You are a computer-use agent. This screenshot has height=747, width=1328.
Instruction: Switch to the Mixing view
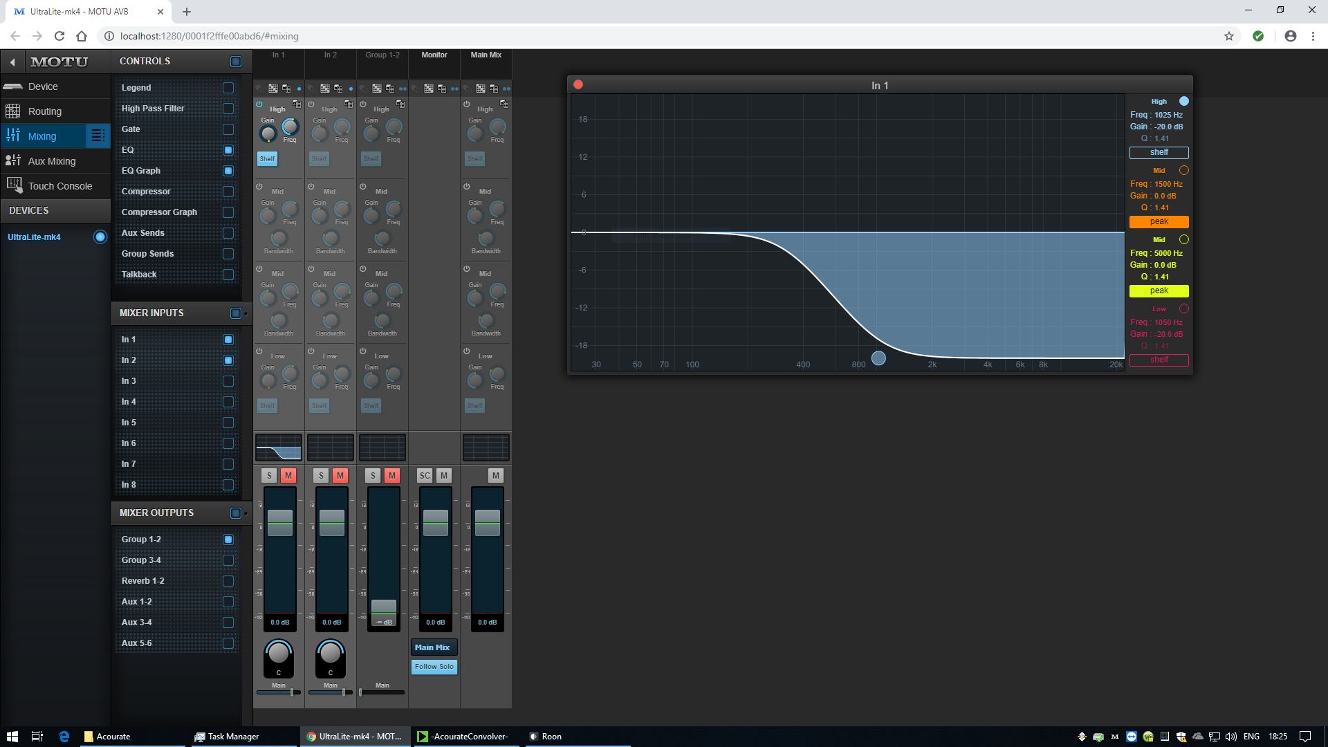tap(43, 136)
